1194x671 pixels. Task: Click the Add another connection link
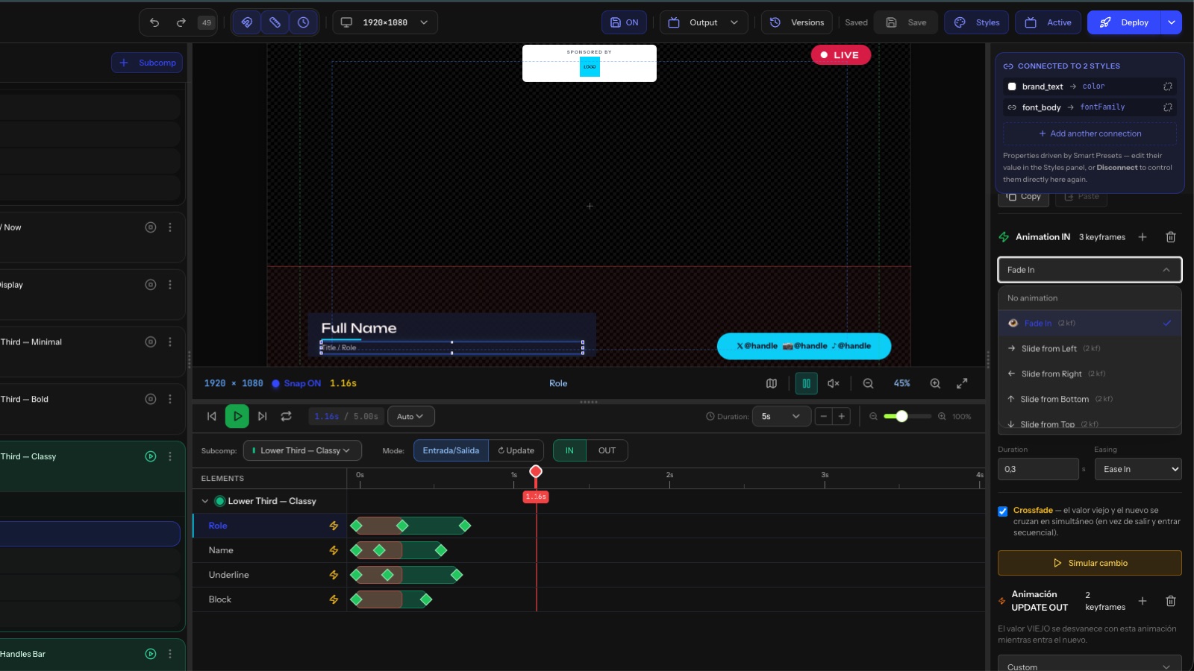click(x=1090, y=133)
